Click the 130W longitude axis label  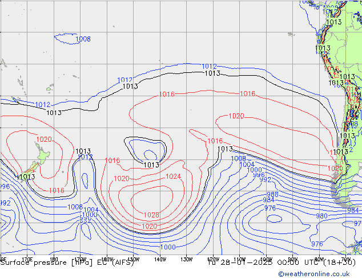tap(187, 260)
